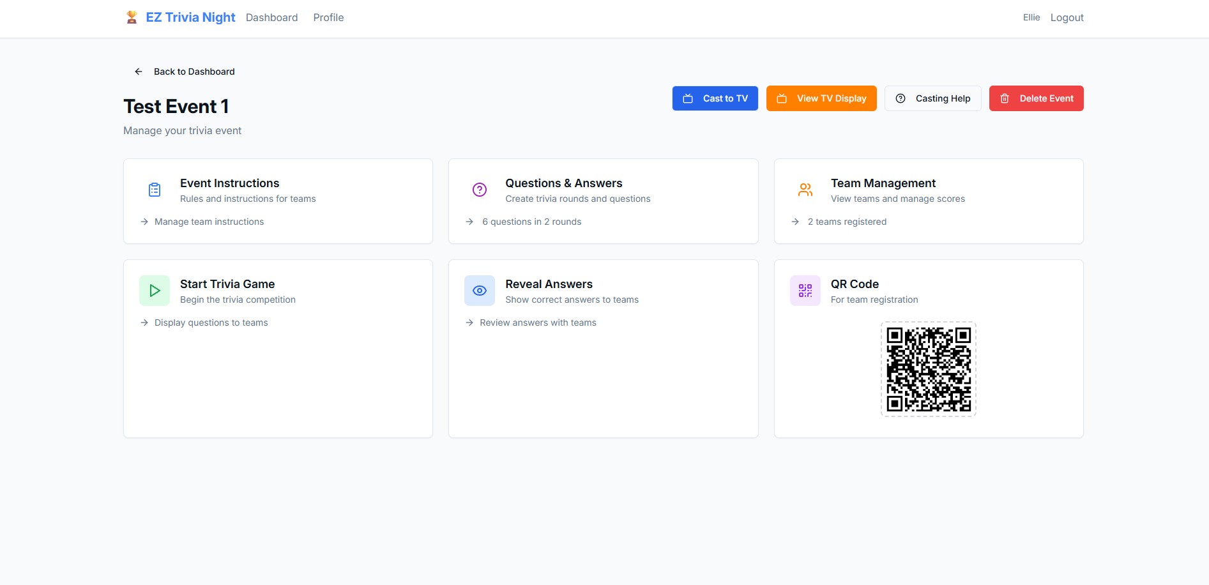Click the trophy logo icon
Image resolution: width=1209 pixels, height=585 pixels.
132,17
